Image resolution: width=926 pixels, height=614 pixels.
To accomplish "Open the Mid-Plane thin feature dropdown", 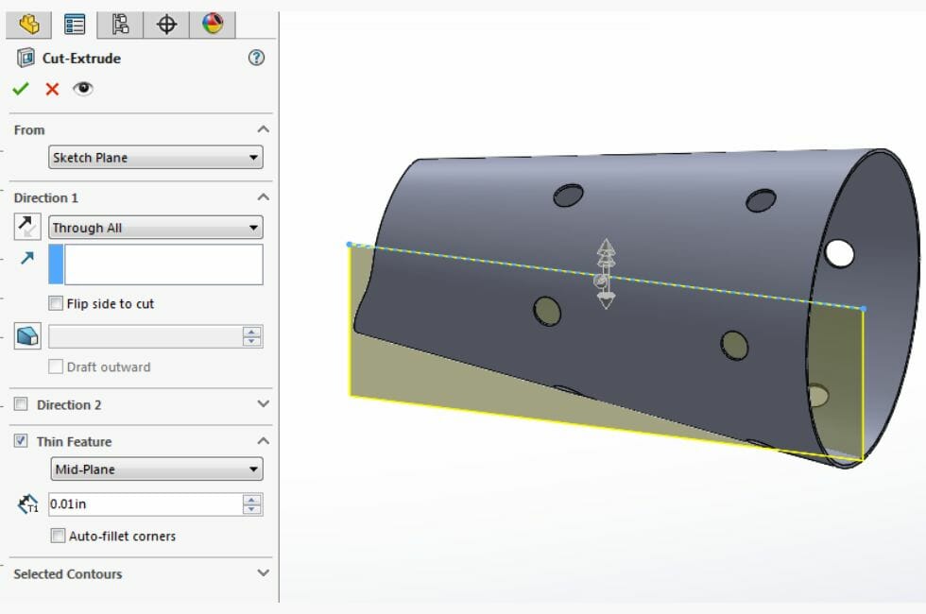I will point(156,469).
